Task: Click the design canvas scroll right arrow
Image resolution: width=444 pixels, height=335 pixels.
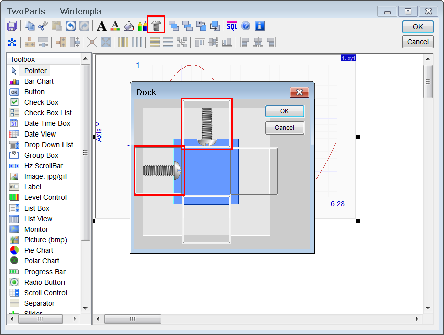Action: (x=417, y=319)
